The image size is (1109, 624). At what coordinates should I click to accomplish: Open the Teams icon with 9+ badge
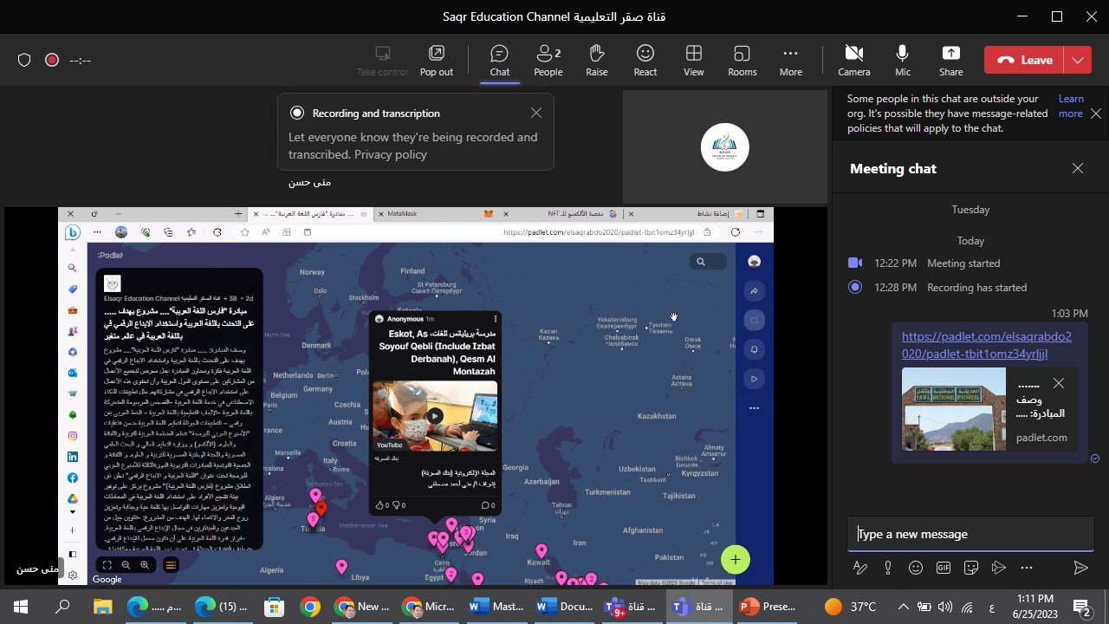(x=631, y=607)
